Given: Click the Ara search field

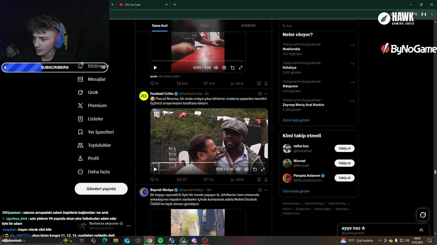Looking at the screenshot, I should click(x=319, y=26).
